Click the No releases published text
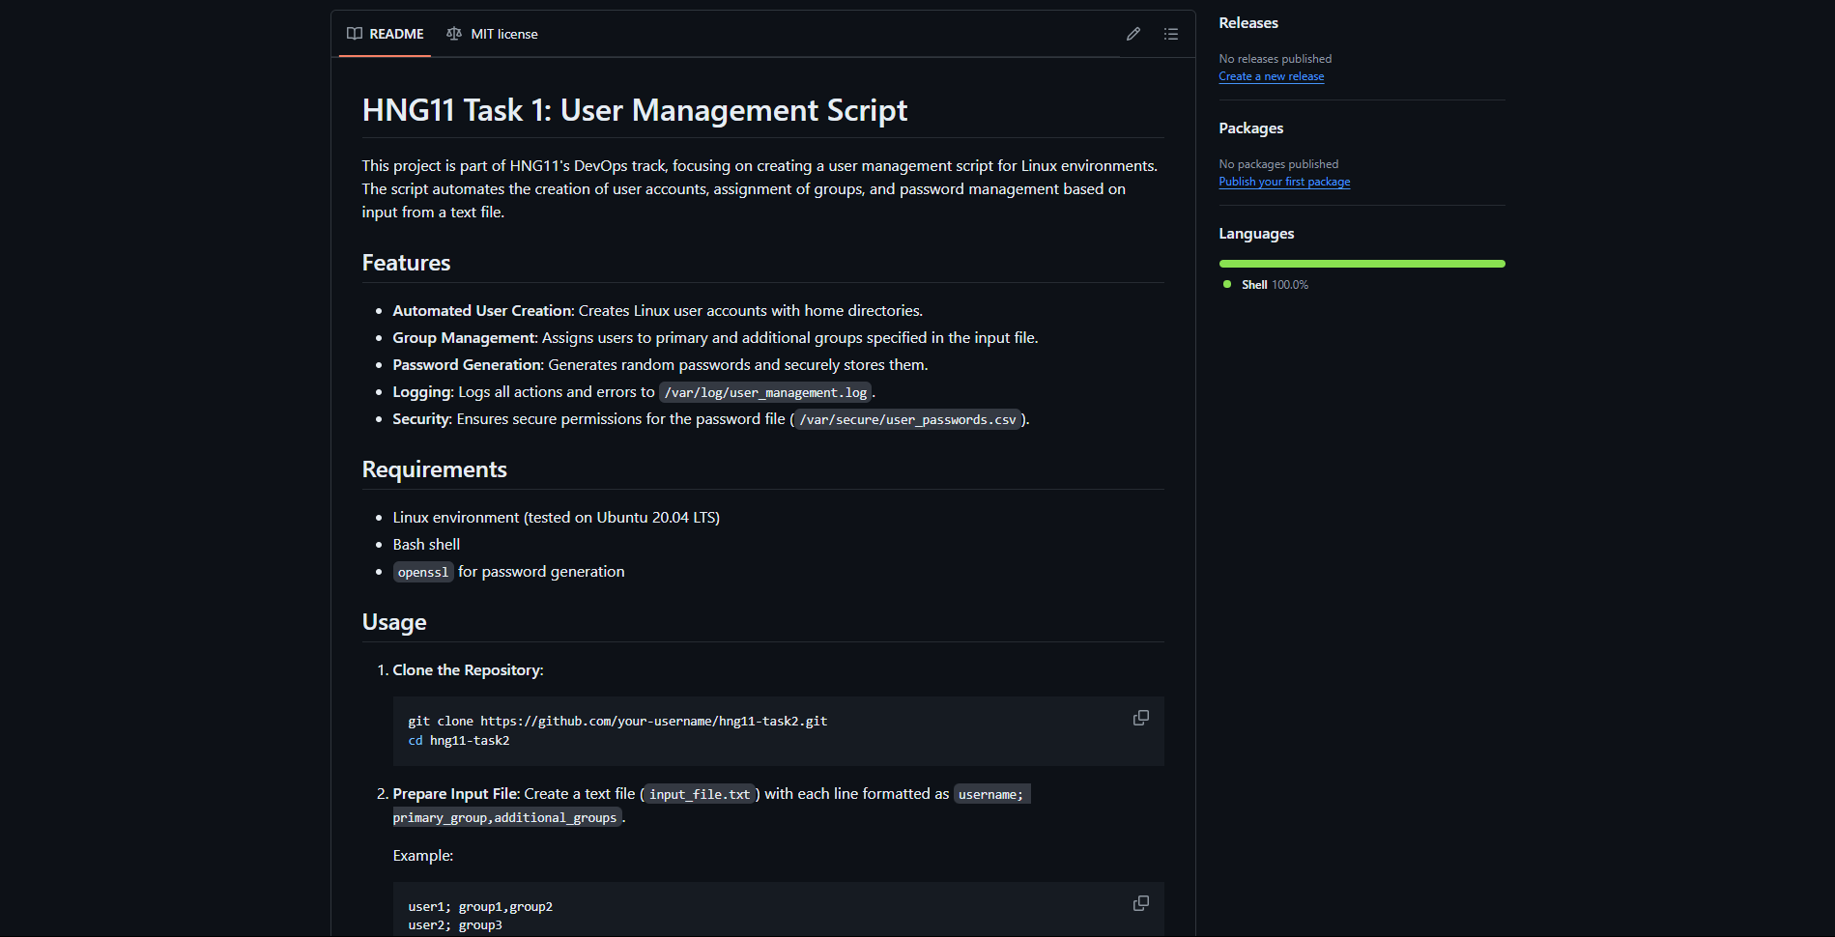The width and height of the screenshot is (1835, 937). [x=1275, y=59]
